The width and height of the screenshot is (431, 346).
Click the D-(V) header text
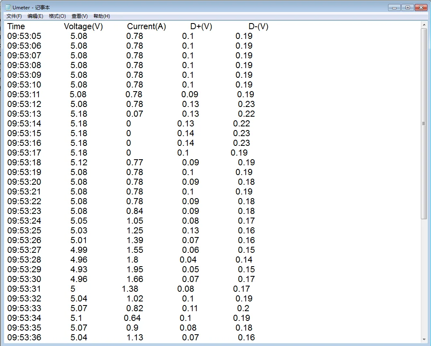coord(258,26)
